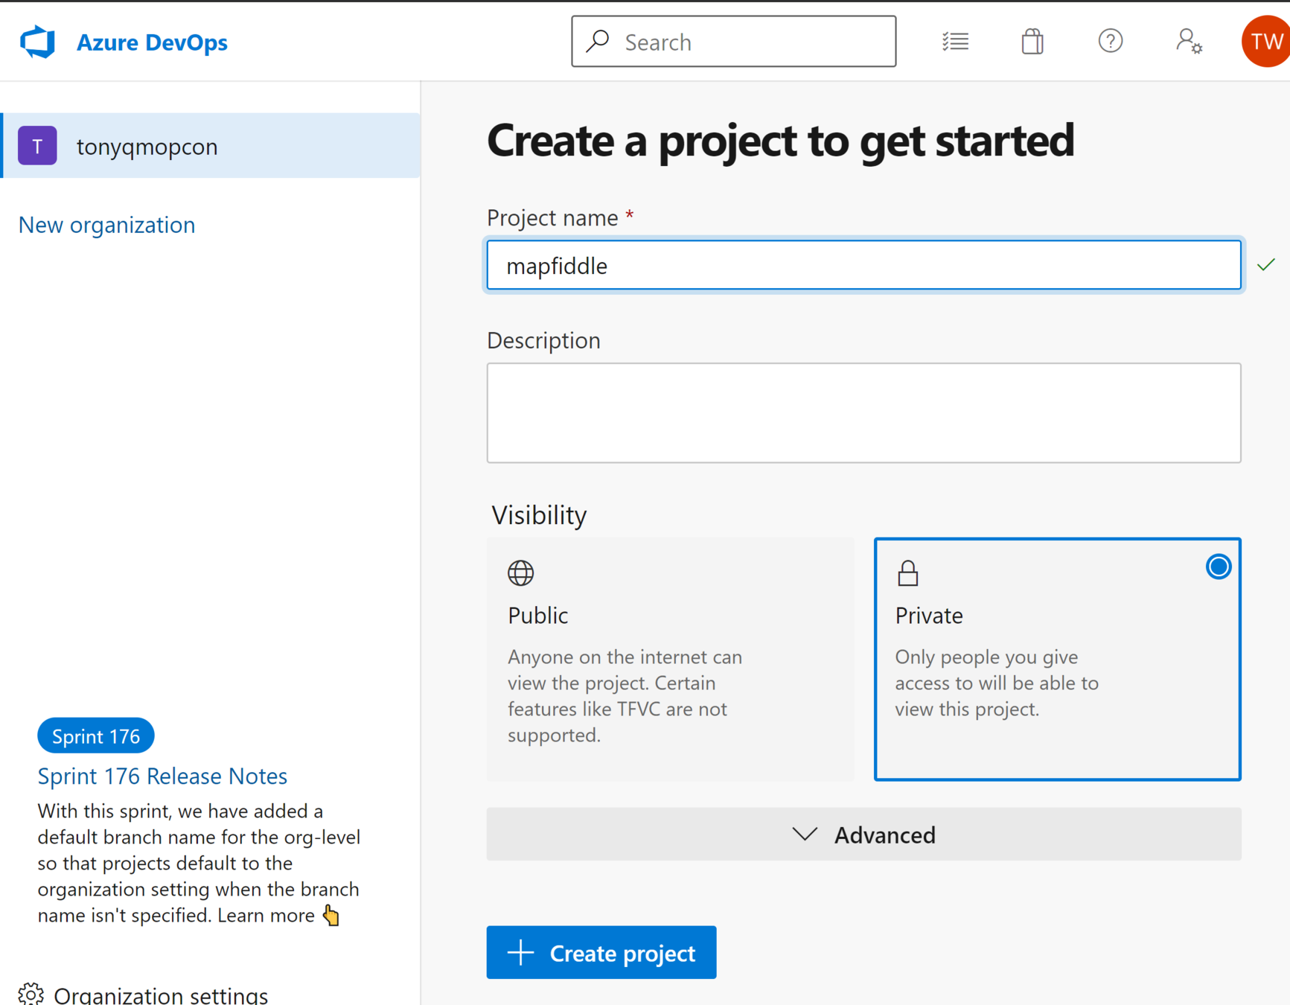
Task: Choose the Public visibility option
Action: (670, 659)
